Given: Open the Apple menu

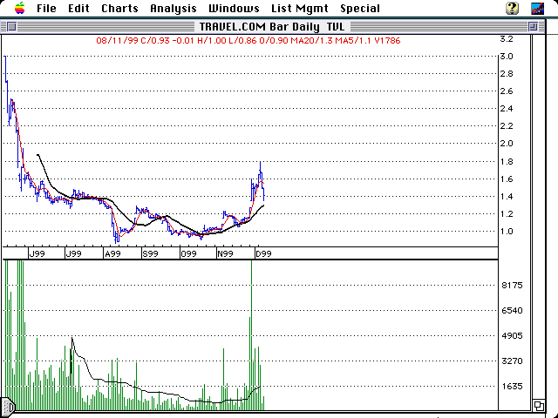Looking at the screenshot, I should tap(20, 8).
